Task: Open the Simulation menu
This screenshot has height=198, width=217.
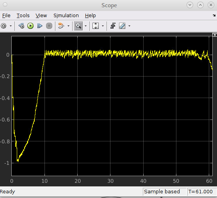Action: 66,16
